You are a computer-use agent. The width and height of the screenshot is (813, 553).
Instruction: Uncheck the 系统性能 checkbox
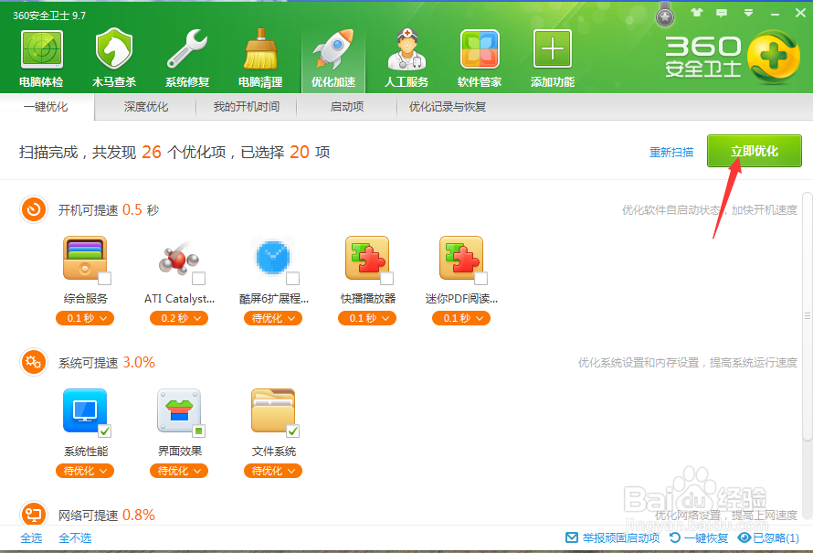pyautogui.click(x=105, y=431)
